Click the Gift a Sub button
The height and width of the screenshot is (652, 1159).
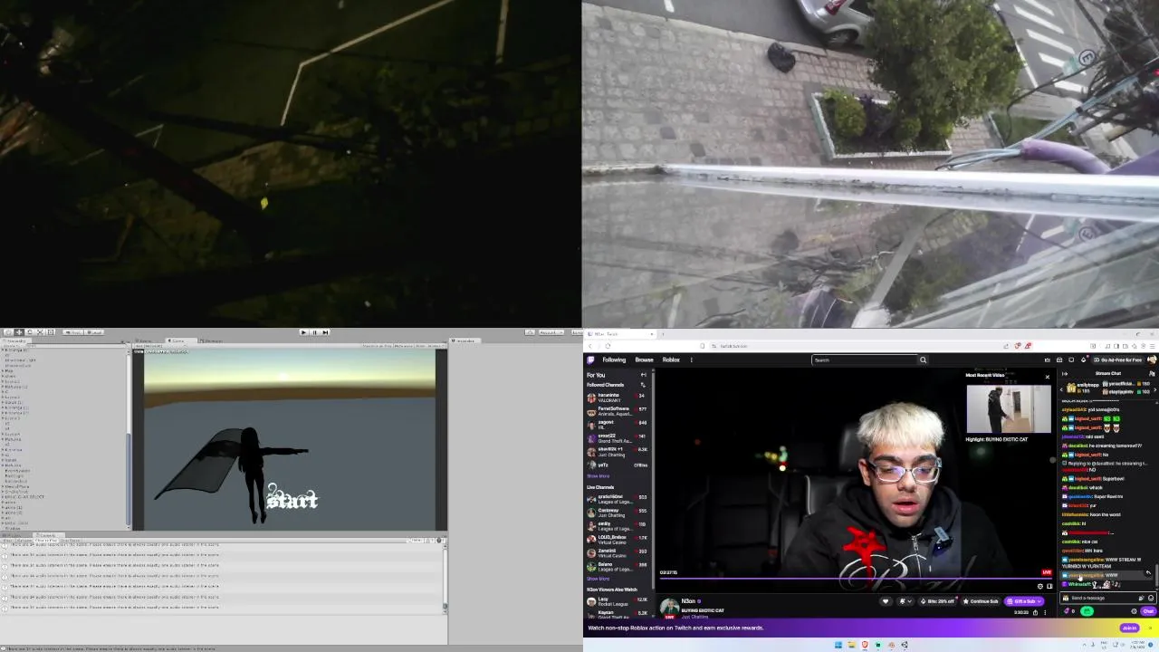click(1024, 601)
